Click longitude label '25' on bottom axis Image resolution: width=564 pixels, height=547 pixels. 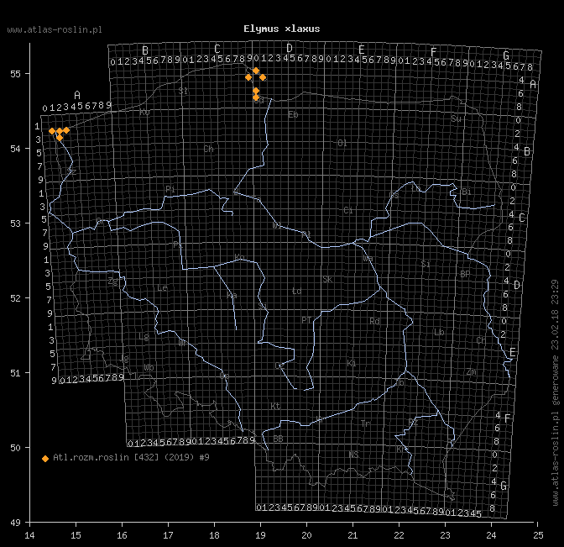[x=538, y=535]
